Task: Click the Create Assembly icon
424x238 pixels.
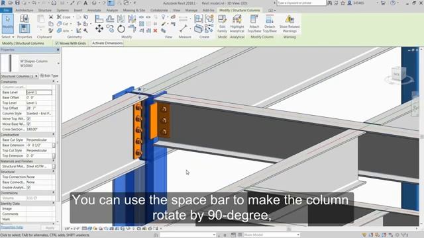Action: pyautogui.click(x=198, y=19)
